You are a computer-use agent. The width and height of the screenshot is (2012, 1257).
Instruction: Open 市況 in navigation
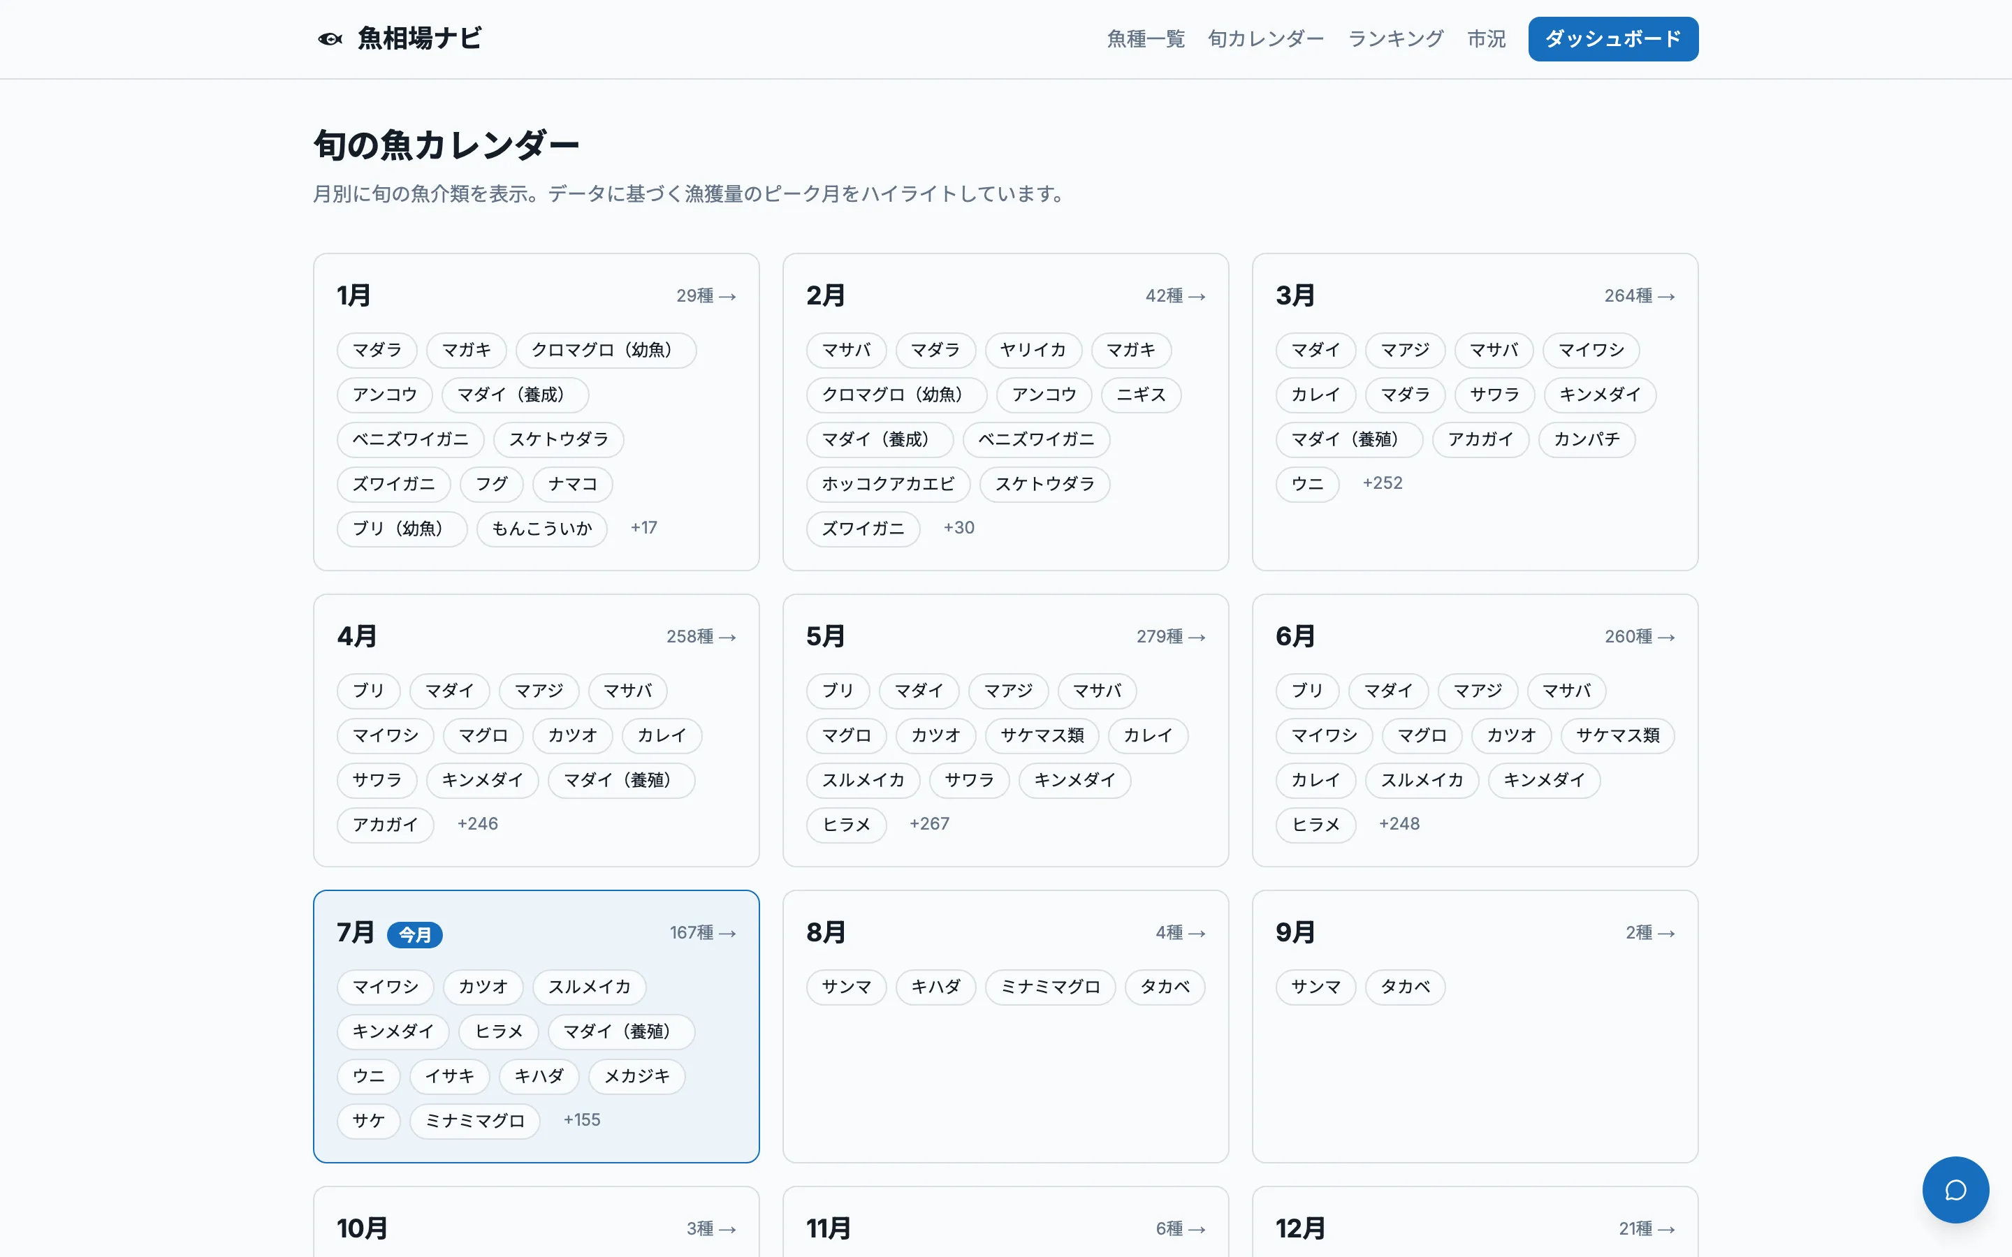click(x=1486, y=39)
